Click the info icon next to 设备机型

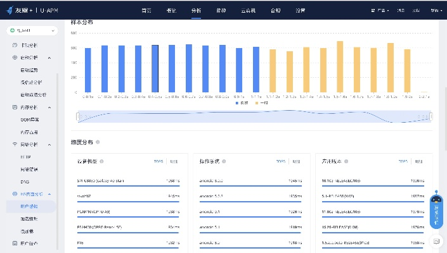coord(101,161)
